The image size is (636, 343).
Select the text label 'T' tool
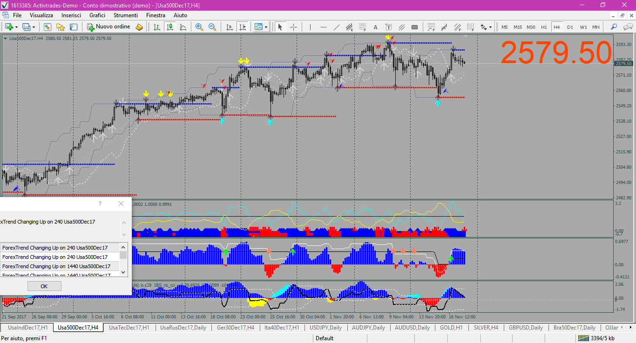point(389,27)
